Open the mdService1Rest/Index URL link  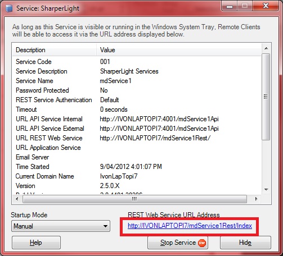click(x=190, y=226)
